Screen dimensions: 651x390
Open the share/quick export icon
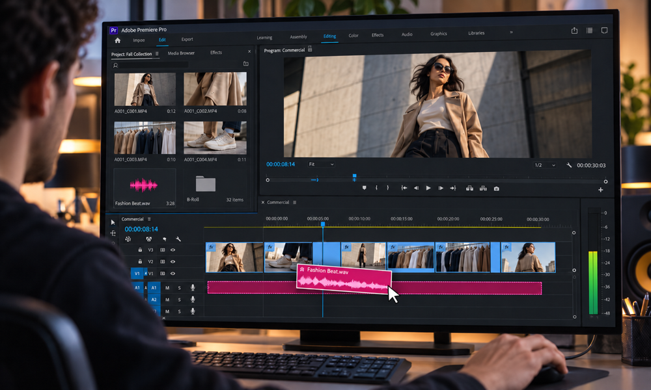[x=574, y=31]
